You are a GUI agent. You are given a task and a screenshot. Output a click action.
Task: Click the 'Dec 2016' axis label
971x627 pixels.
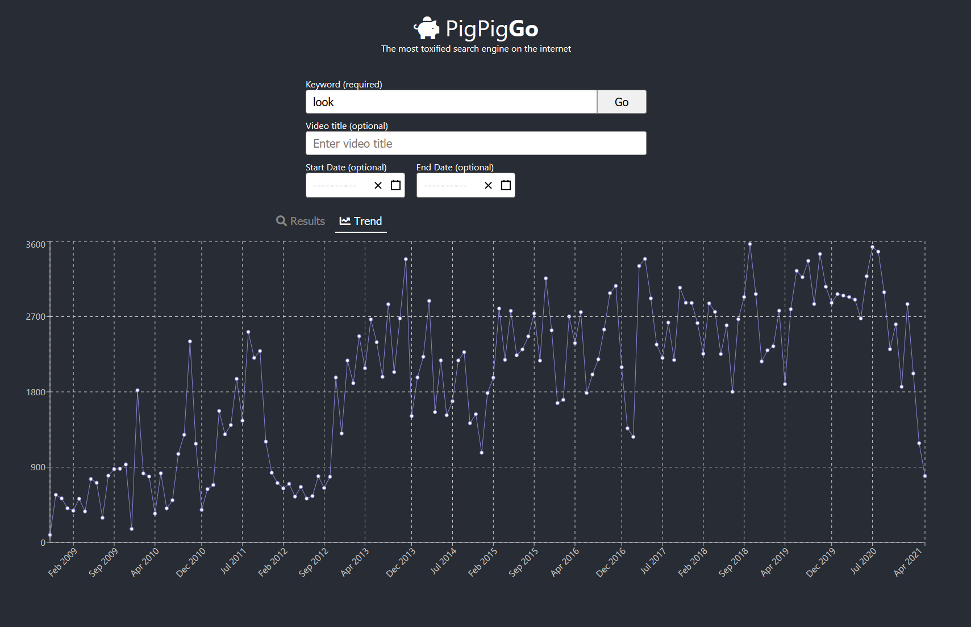point(611,562)
